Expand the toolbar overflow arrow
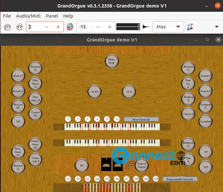This screenshot has height=192, width=223. tap(216, 27)
